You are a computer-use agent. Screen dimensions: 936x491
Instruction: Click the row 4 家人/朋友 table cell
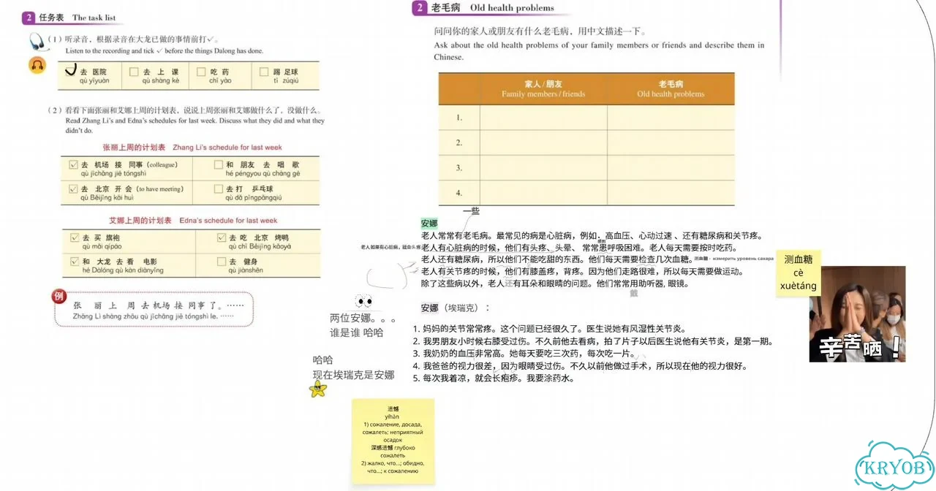click(x=543, y=193)
